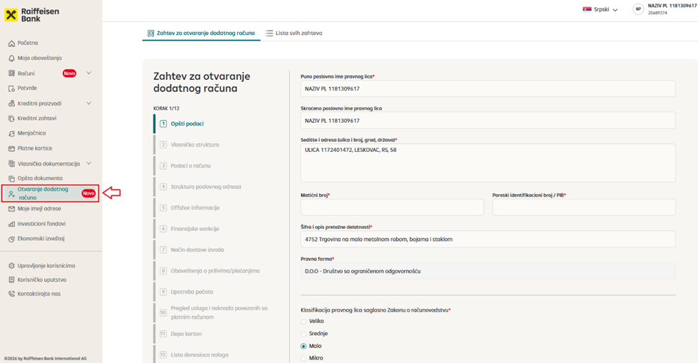The image size is (698, 363).
Task: Expand the Vlasnička dokumentacija chevron
Action: [88, 163]
